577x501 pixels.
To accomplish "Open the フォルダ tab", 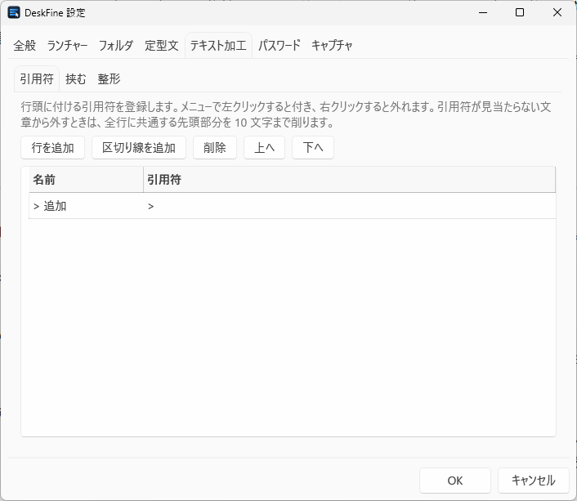I will pyautogui.click(x=115, y=46).
